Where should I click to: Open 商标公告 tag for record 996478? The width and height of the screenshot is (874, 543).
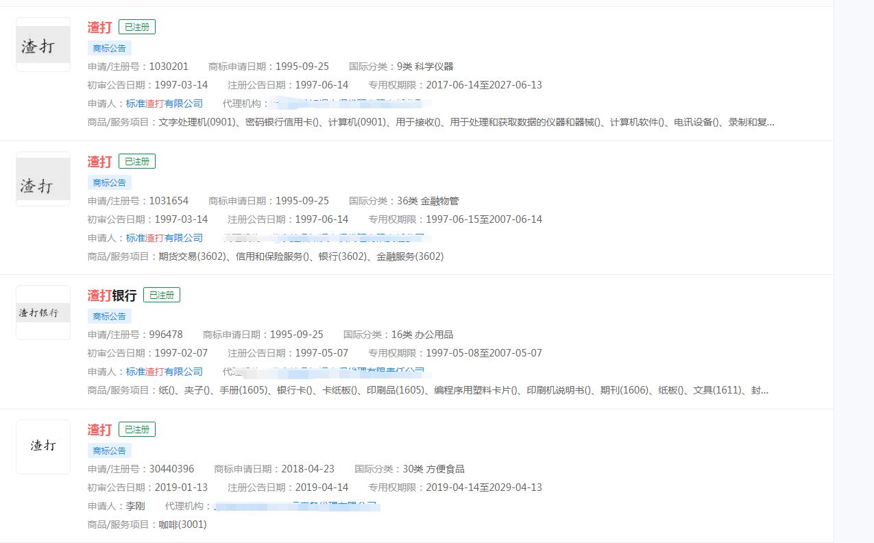[110, 316]
